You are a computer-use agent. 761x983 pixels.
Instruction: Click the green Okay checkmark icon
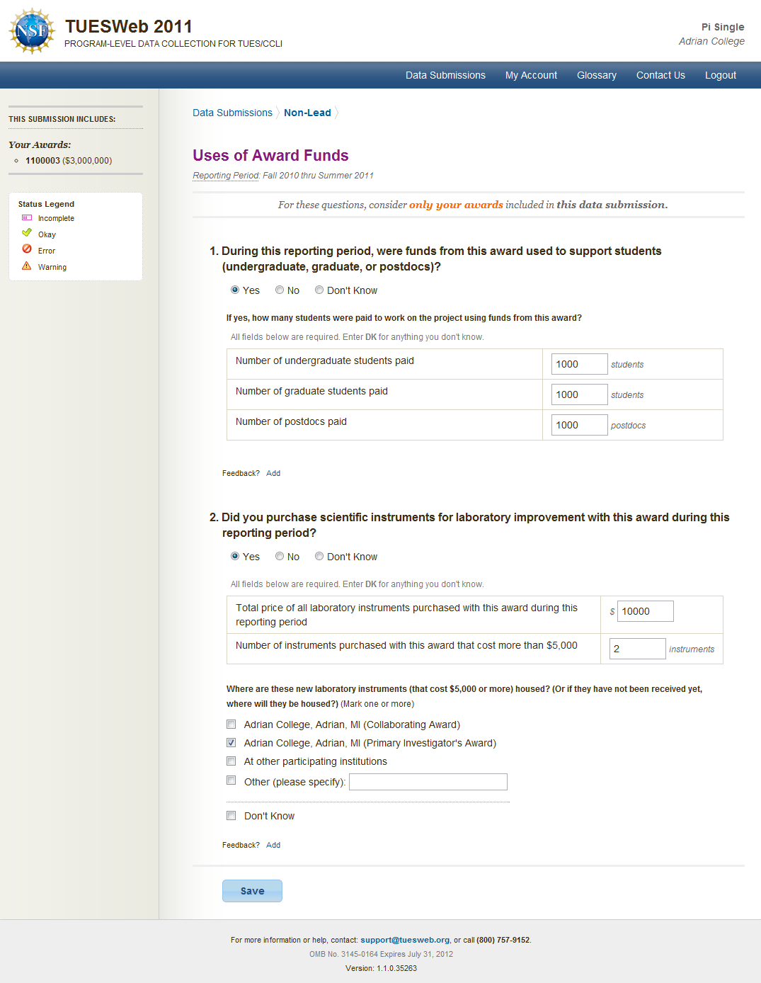click(27, 233)
